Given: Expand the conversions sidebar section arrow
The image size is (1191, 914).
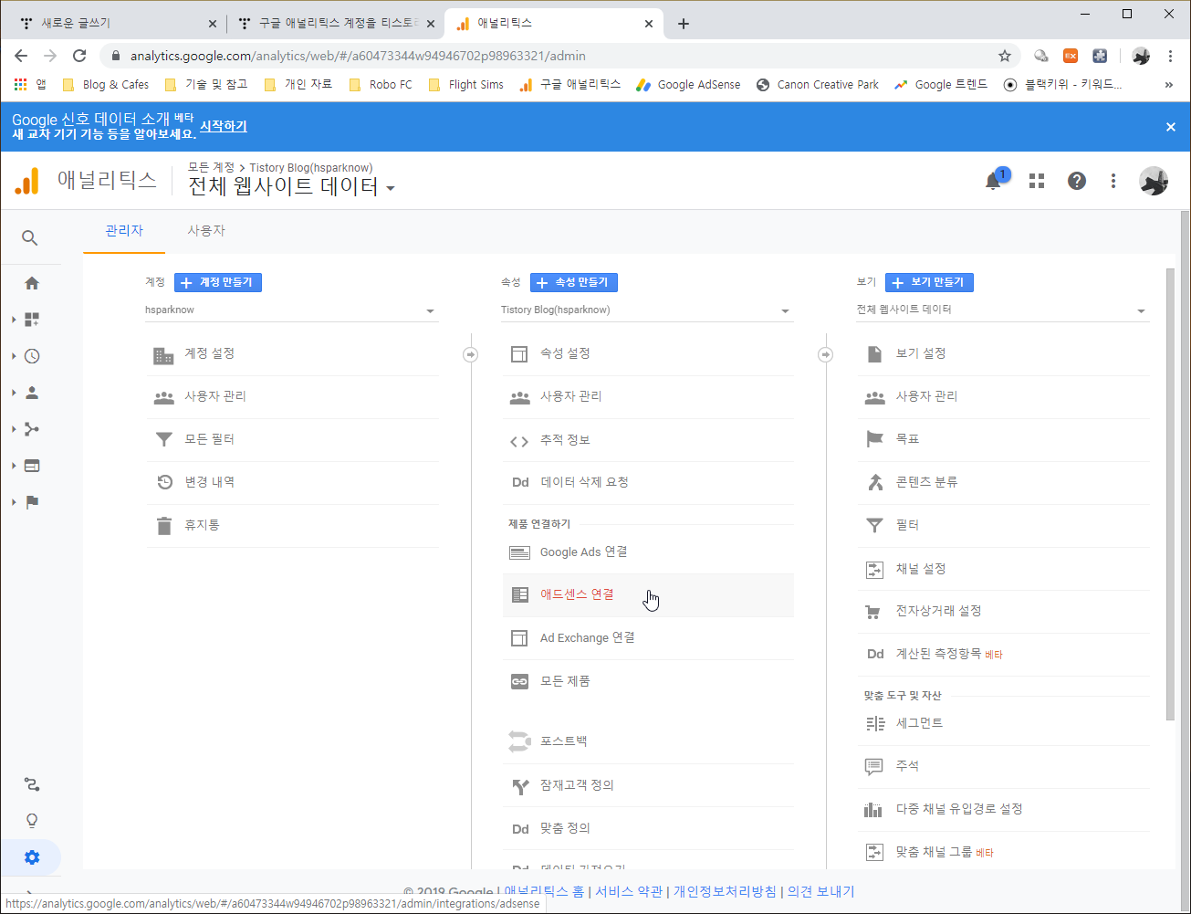Looking at the screenshot, I should pos(14,502).
